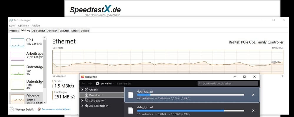Select the SSD Datenträger graph thumbnail
294x117 pixels.
click(17, 70)
